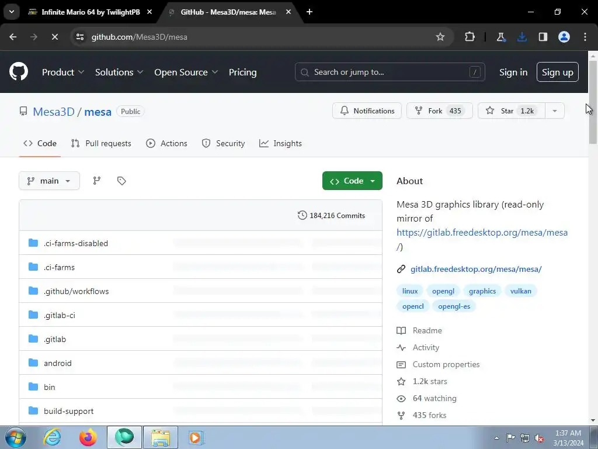Open the Mesa3D organization link
This screenshot has height=449, width=598.
pos(54,112)
